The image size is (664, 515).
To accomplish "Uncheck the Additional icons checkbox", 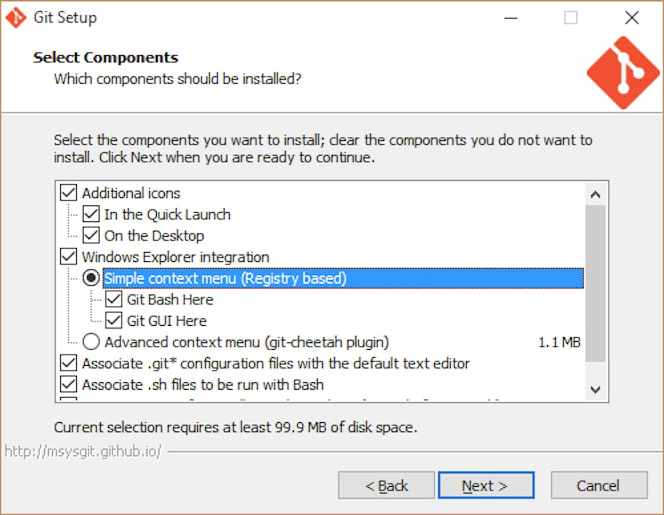I will (69, 192).
